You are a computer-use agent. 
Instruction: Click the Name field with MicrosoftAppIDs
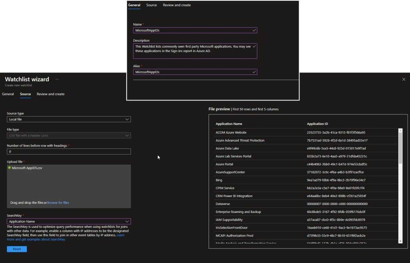tap(195, 30)
